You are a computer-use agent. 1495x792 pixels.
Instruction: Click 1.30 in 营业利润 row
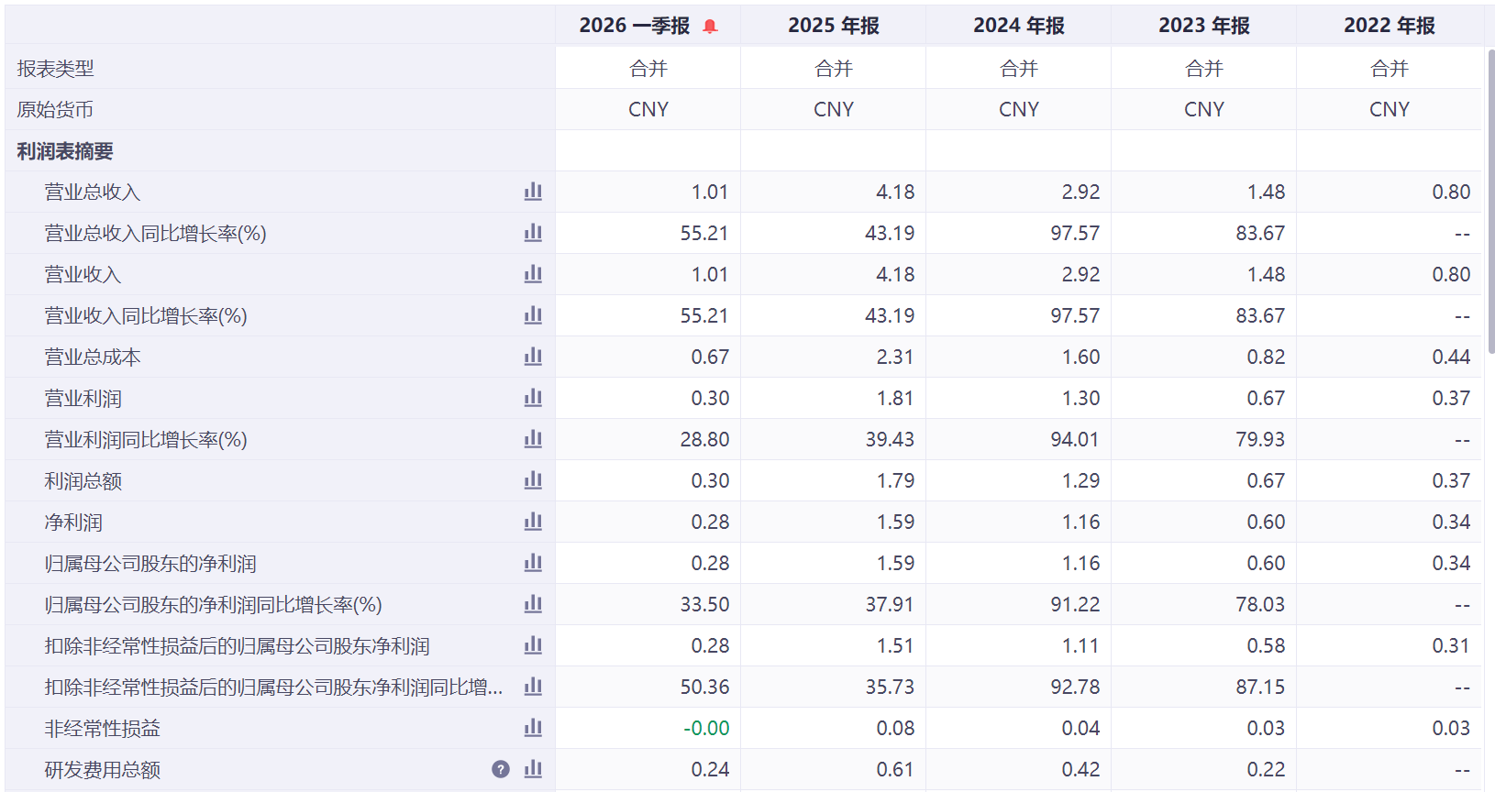(x=1080, y=399)
